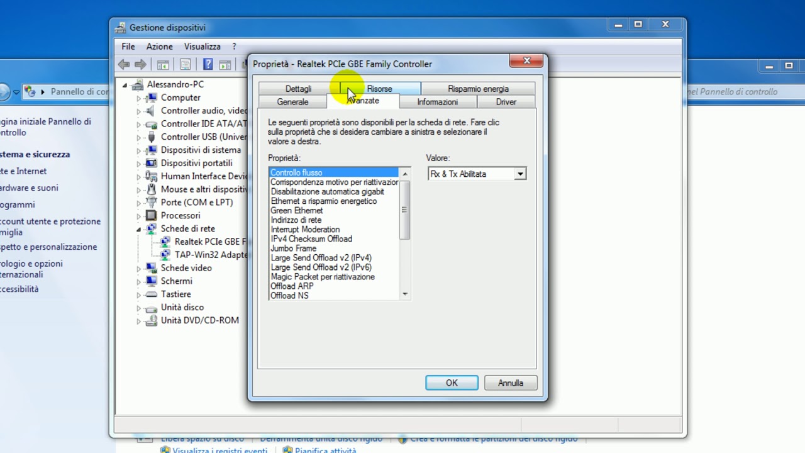
Task: Click the Dispositivi di sistema icon
Action: [151, 150]
